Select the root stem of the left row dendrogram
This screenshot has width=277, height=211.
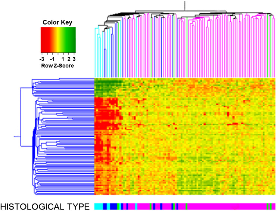17,137
